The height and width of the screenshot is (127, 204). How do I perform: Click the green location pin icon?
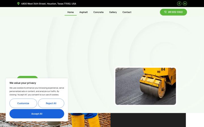[18, 4]
